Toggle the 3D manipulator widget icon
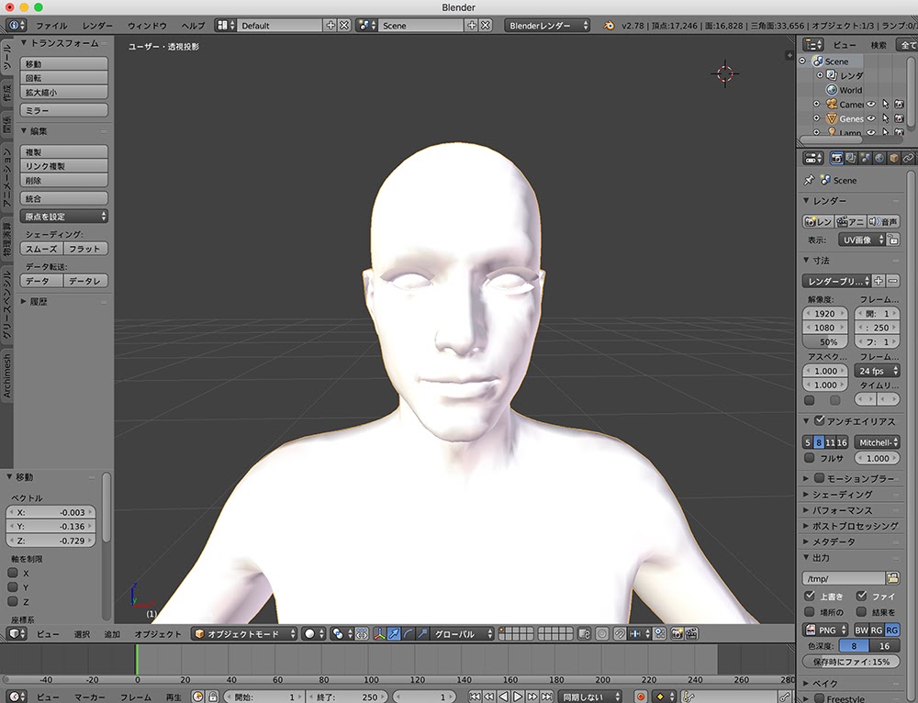The width and height of the screenshot is (918, 703). 378,634
